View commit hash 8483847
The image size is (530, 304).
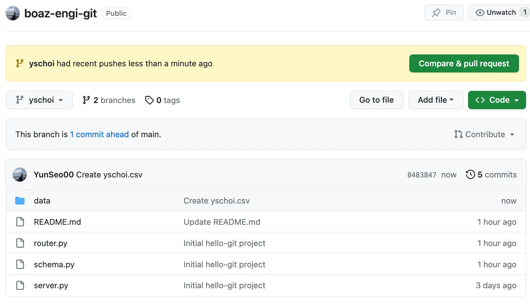(422, 175)
